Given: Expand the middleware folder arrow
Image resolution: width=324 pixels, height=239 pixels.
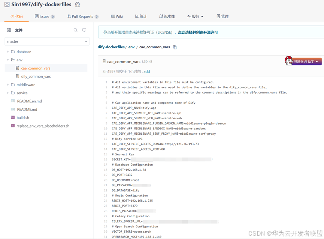Looking at the screenshot, I should 8,85.
